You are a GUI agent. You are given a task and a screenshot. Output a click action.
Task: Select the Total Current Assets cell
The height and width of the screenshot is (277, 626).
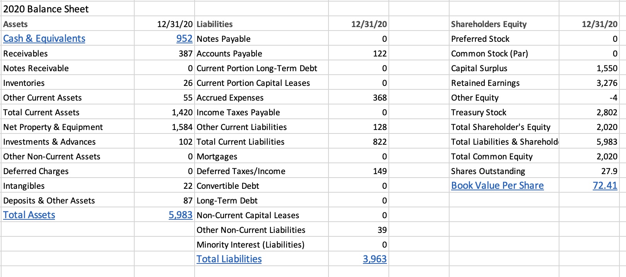68,112
